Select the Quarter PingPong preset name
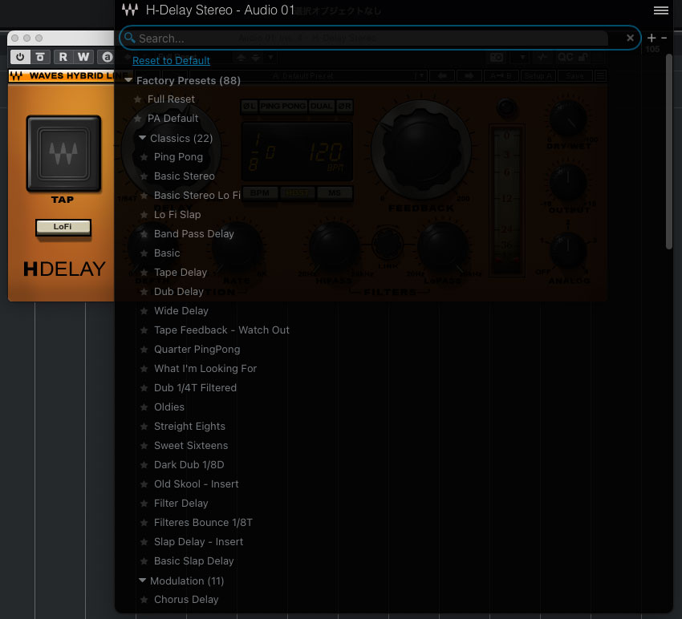The height and width of the screenshot is (619, 682). click(197, 349)
